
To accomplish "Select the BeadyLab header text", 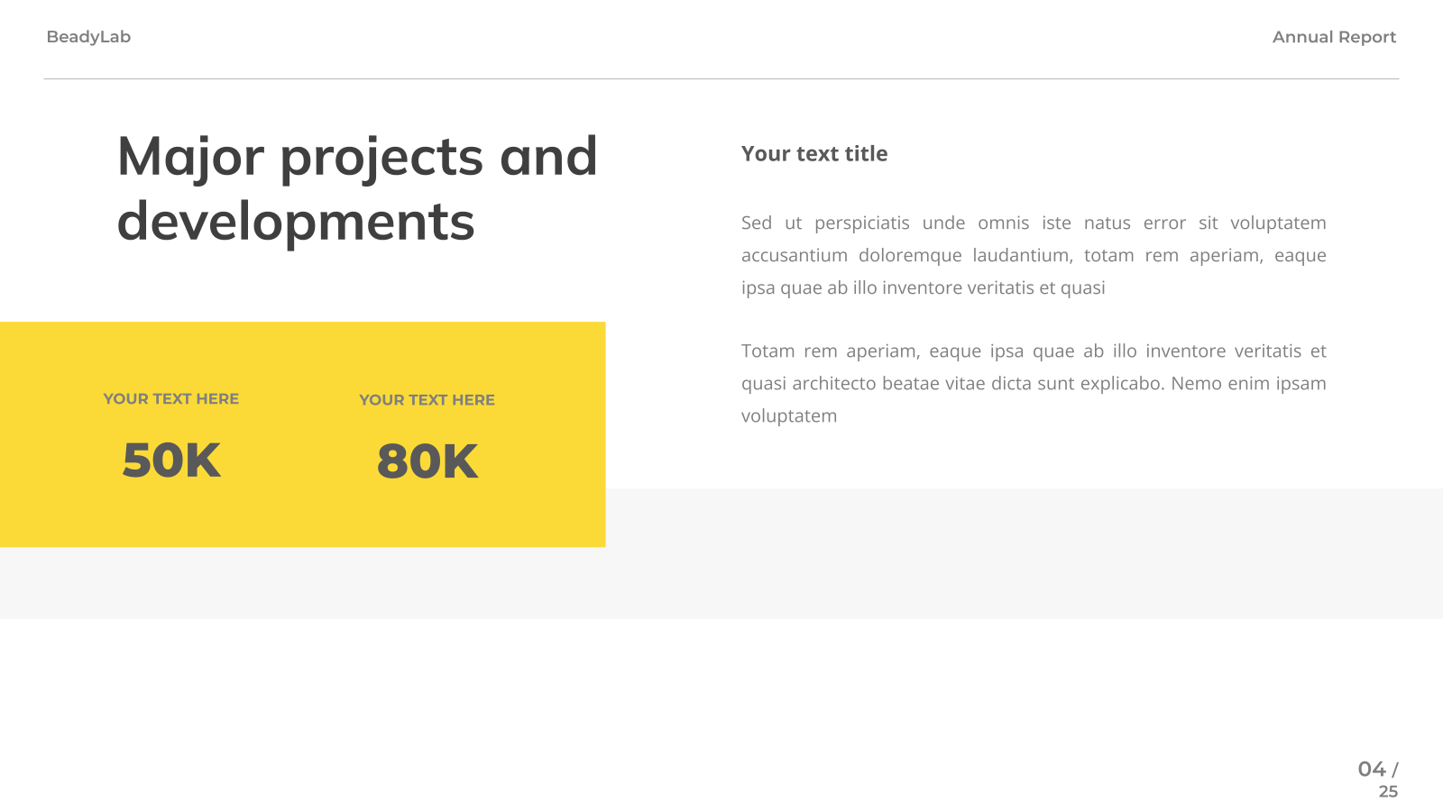I will click(88, 37).
